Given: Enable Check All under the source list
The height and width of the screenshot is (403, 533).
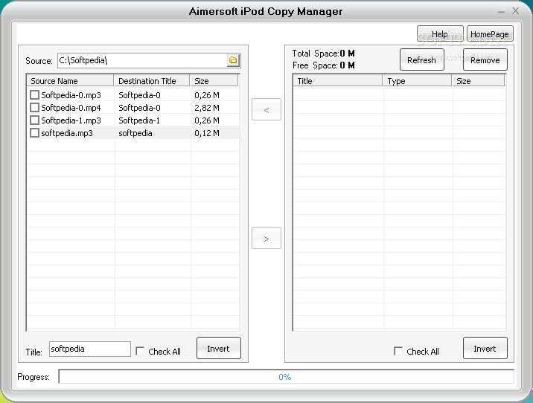Looking at the screenshot, I should (x=140, y=352).
